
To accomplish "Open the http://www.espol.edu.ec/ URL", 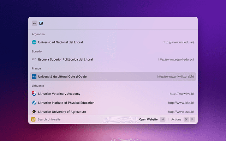I will pyautogui.click(x=176, y=60).
